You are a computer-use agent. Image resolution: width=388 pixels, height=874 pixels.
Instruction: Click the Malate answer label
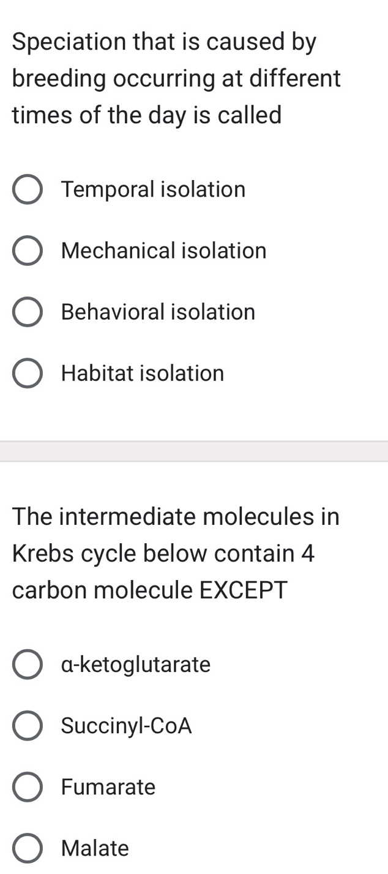pos(94,848)
